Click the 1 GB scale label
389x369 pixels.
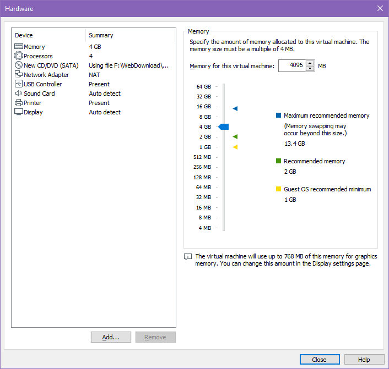click(x=205, y=147)
